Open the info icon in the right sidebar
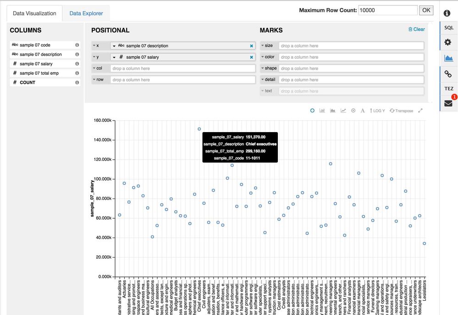458x315 pixels. coord(447,13)
